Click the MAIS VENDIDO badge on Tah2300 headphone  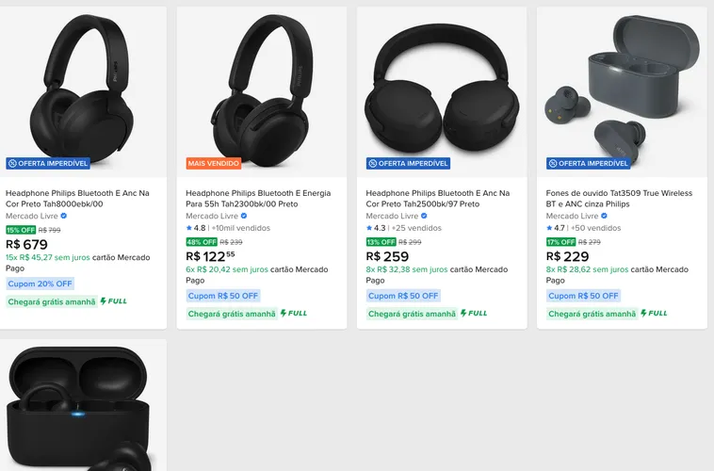point(214,163)
